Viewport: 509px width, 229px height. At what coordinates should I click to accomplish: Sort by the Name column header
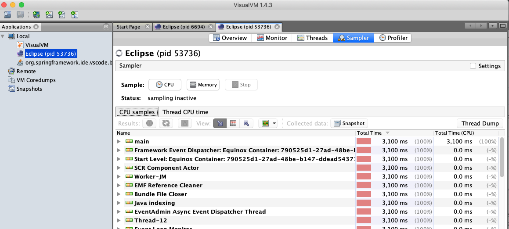click(235, 133)
